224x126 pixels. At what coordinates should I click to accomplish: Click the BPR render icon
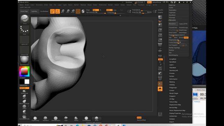pos(160,17)
